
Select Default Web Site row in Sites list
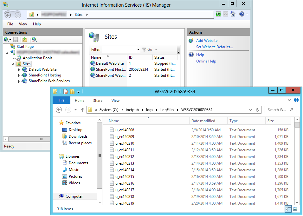[135, 63]
